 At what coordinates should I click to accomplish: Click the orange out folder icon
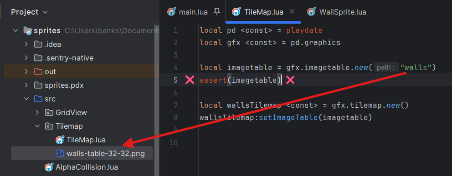38,71
